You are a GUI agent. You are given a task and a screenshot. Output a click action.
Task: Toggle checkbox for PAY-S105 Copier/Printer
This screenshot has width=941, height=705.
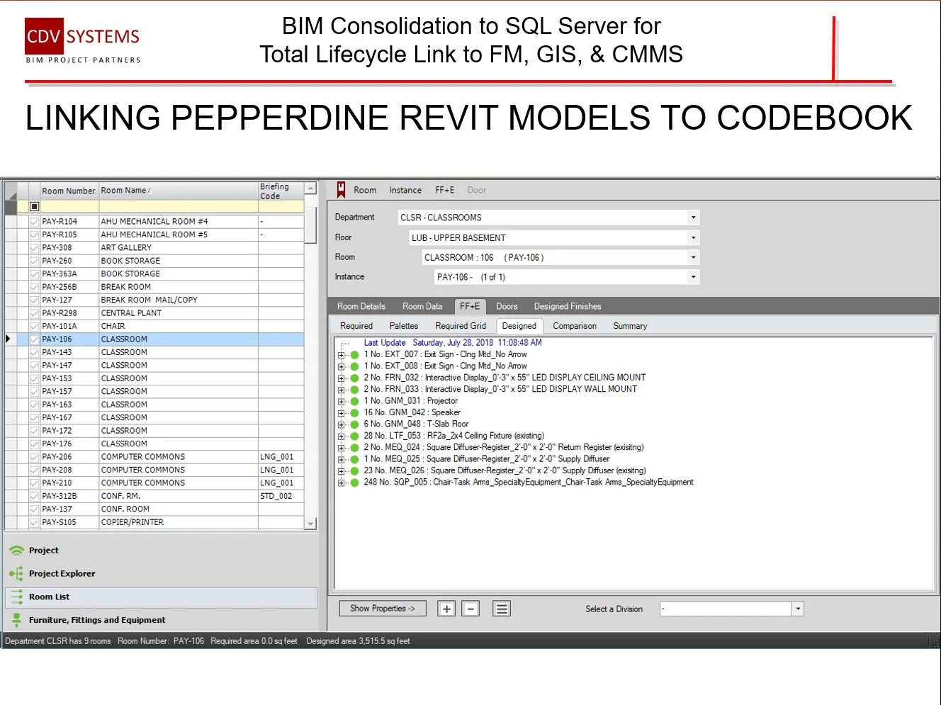pyautogui.click(x=34, y=522)
